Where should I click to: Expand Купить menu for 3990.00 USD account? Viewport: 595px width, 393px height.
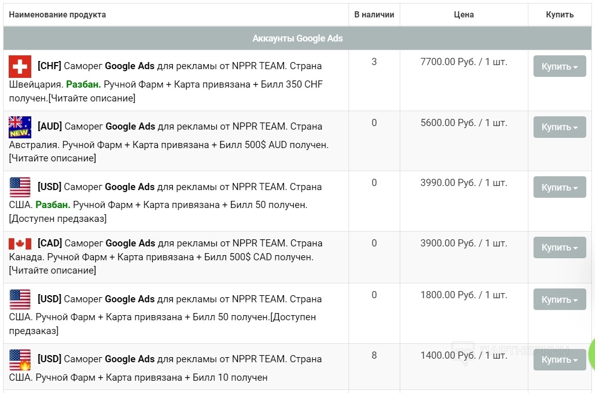[x=559, y=188]
